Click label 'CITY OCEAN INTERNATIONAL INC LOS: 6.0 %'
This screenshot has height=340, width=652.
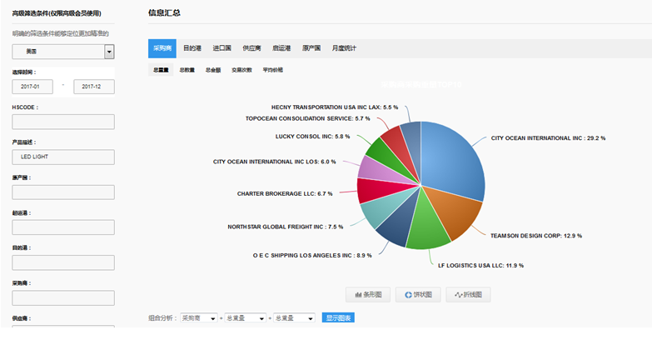275,162
